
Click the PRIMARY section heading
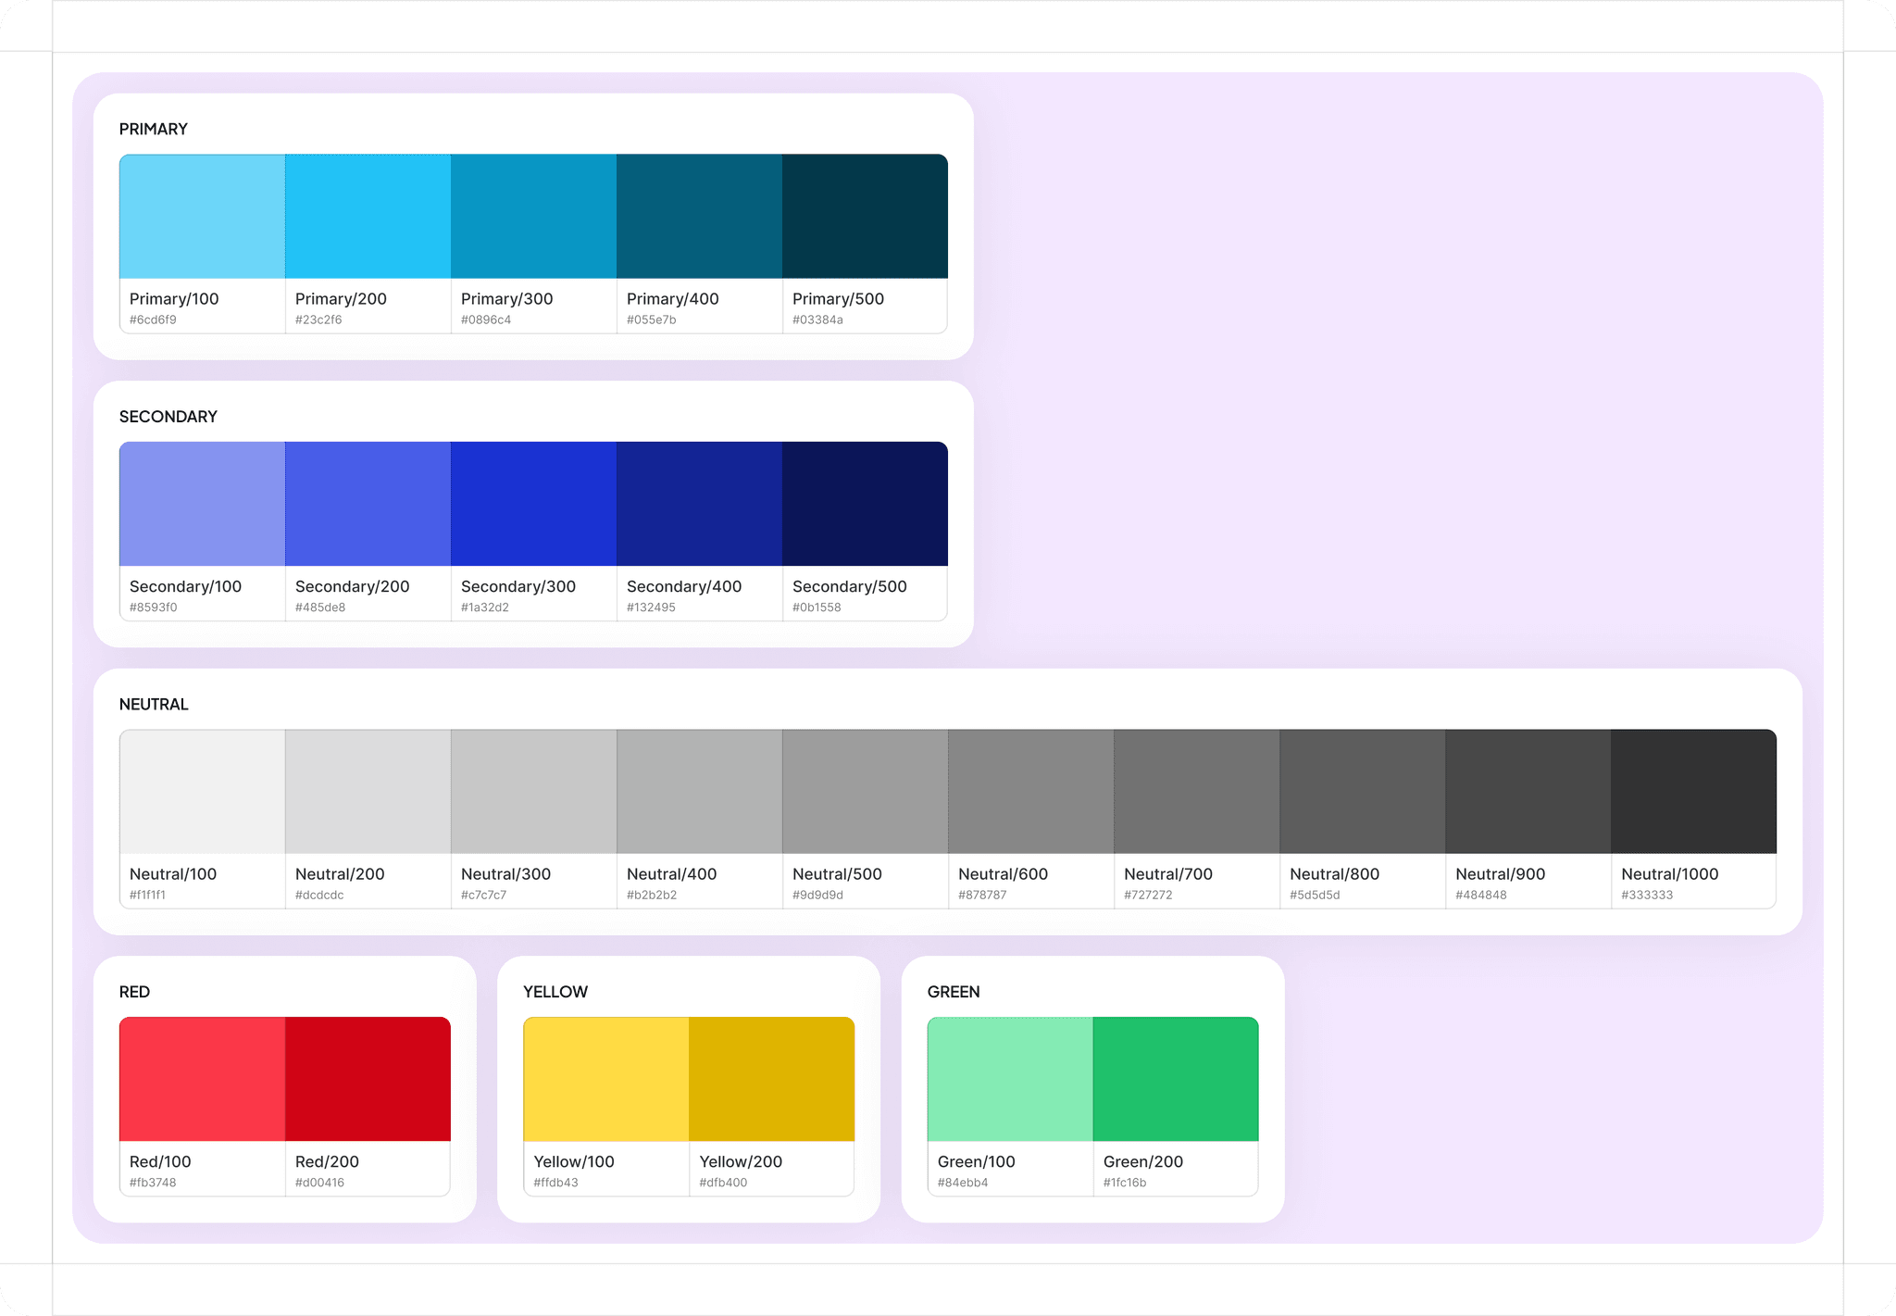(154, 129)
